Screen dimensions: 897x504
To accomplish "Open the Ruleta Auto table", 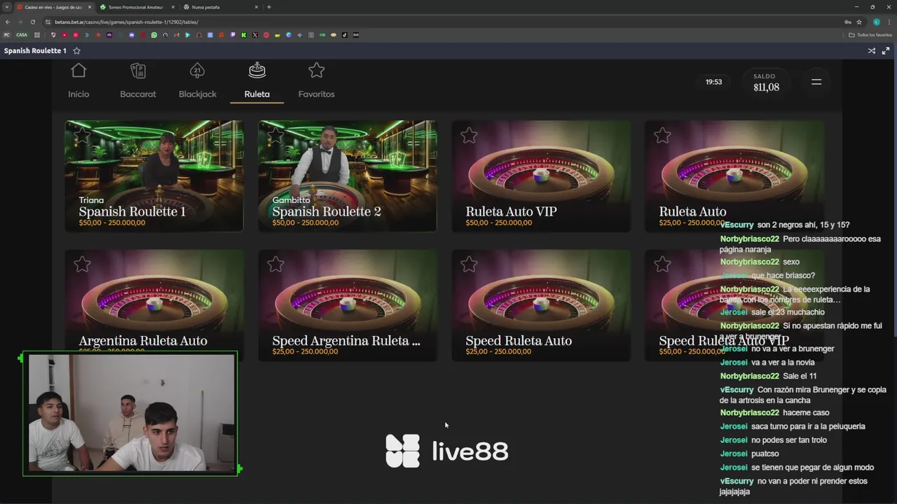I will point(734,176).
